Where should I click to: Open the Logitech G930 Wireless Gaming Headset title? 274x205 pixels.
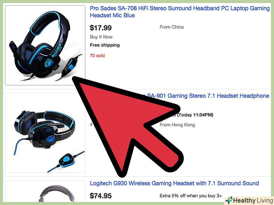(x=174, y=183)
